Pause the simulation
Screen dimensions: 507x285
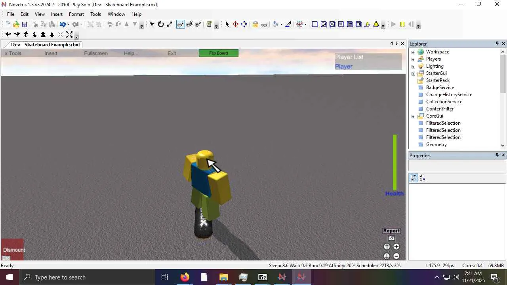402,25
